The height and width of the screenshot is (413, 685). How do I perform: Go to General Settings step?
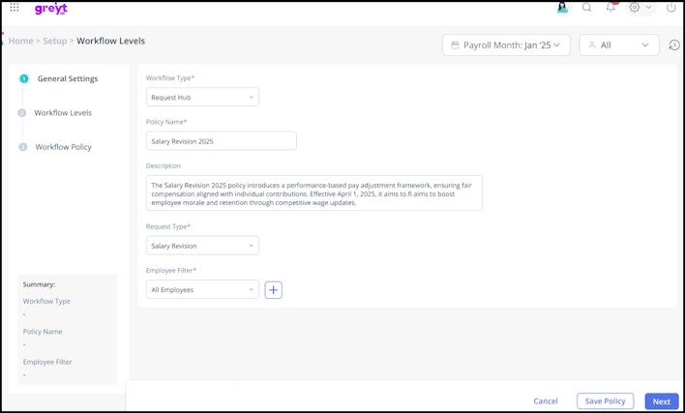click(59, 79)
